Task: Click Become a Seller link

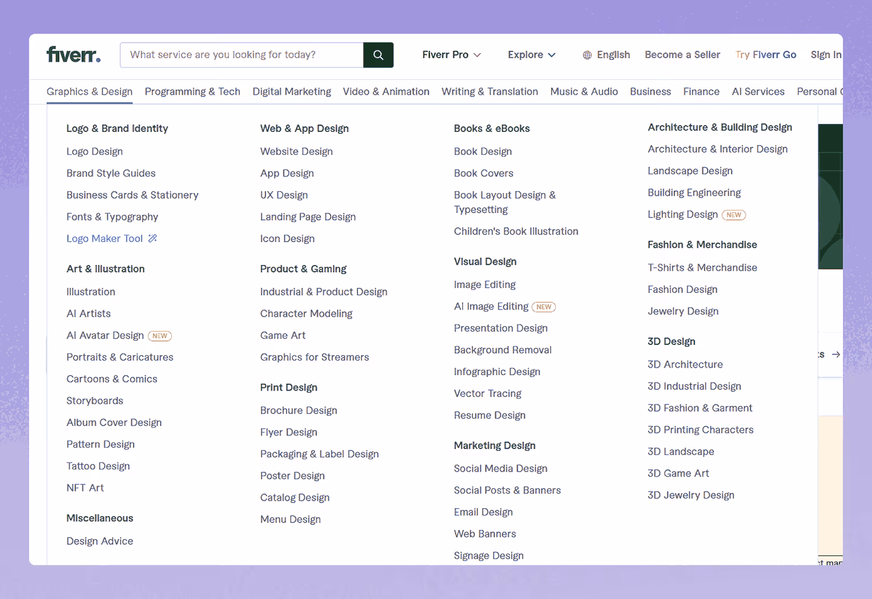Action: [x=682, y=55]
